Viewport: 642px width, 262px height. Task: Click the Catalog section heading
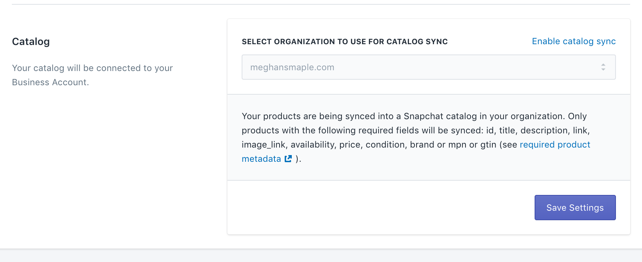[x=31, y=42]
